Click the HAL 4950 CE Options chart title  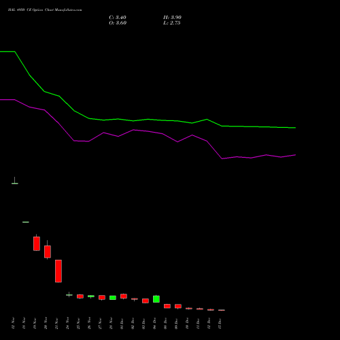click(x=45, y=10)
